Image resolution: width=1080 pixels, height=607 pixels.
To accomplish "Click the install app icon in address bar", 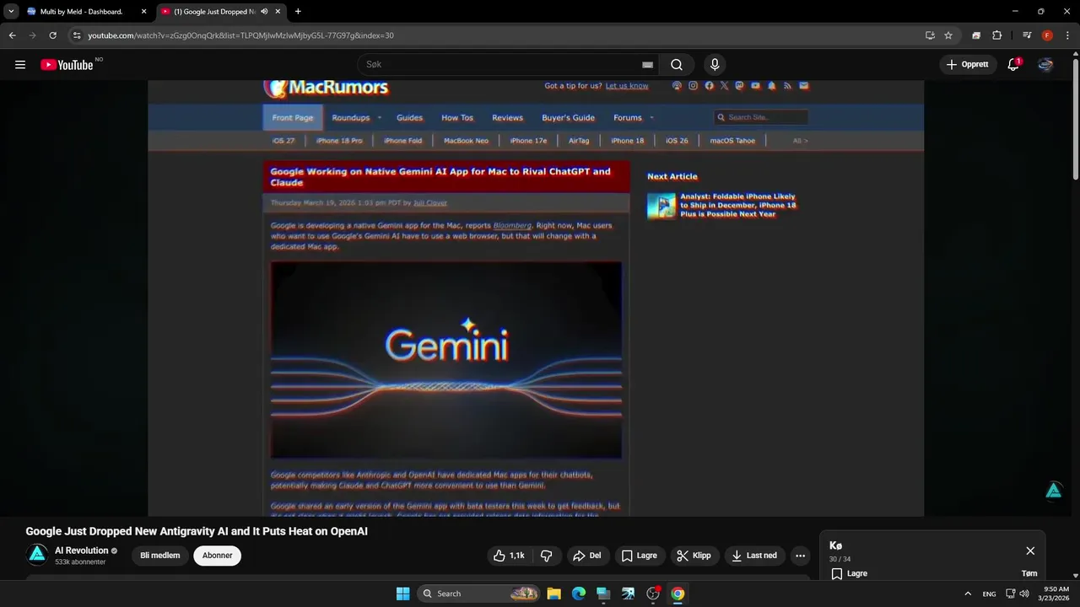I will click(x=930, y=35).
